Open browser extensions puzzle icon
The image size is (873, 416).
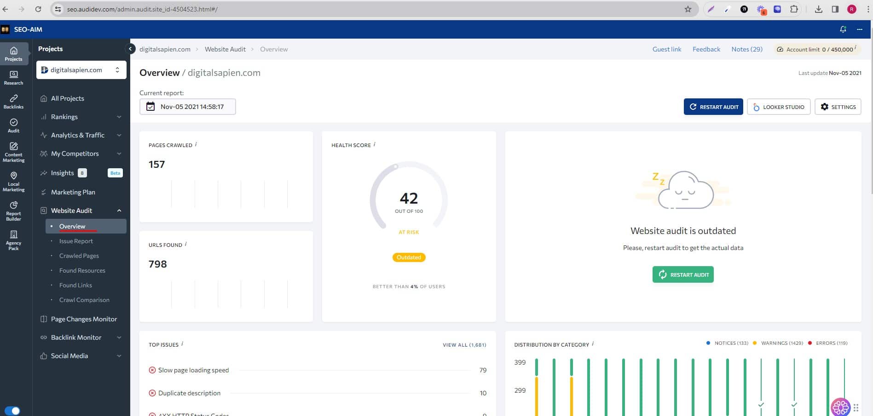pyautogui.click(x=794, y=9)
